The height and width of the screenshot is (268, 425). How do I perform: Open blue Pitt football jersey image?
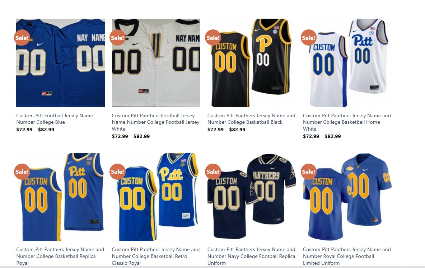60,63
